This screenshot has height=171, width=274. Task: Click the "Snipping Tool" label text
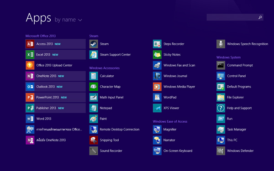(110, 140)
